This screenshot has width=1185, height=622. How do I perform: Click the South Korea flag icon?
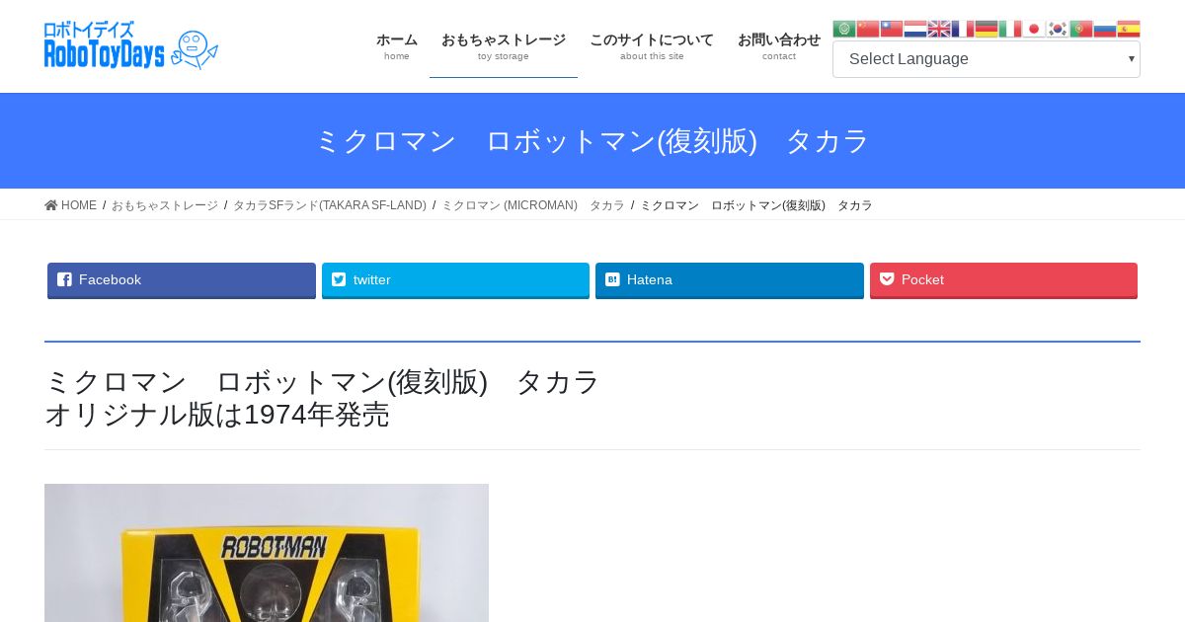pyautogui.click(x=1058, y=29)
